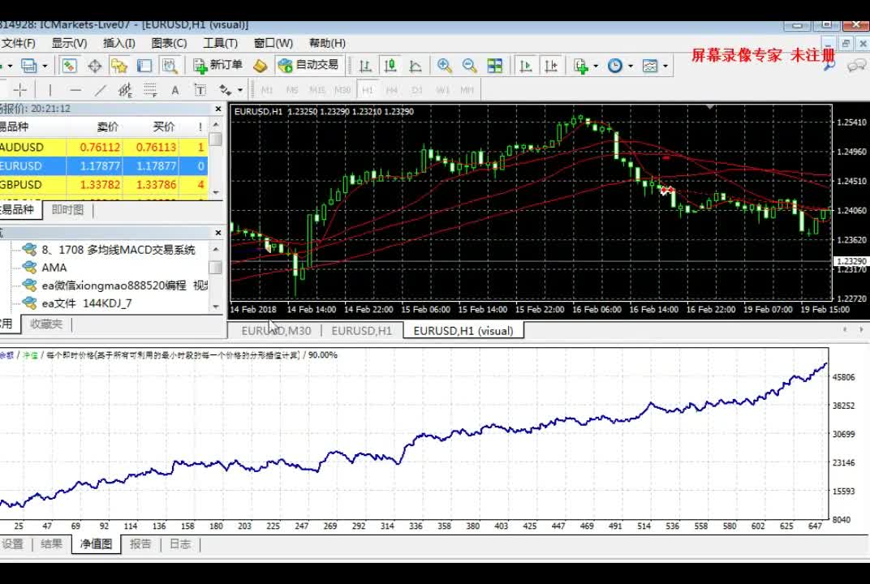Click the Zoom In magnifier icon

coord(445,66)
